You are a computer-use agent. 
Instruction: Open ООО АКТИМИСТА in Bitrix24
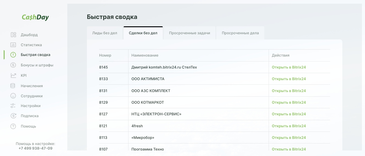[x=289, y=79]
